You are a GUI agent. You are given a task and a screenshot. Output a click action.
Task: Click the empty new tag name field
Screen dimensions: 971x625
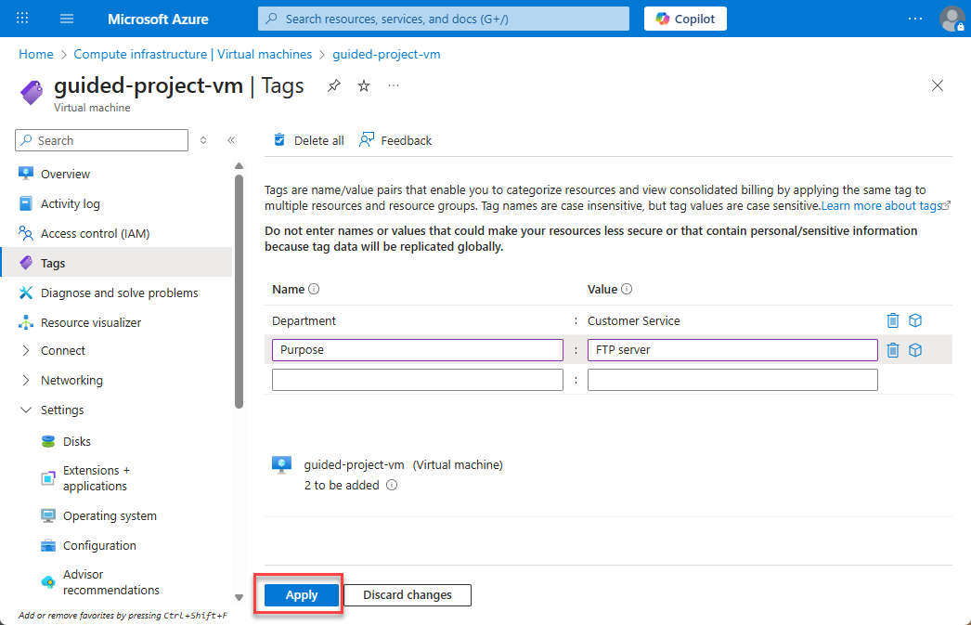(418, 380)
